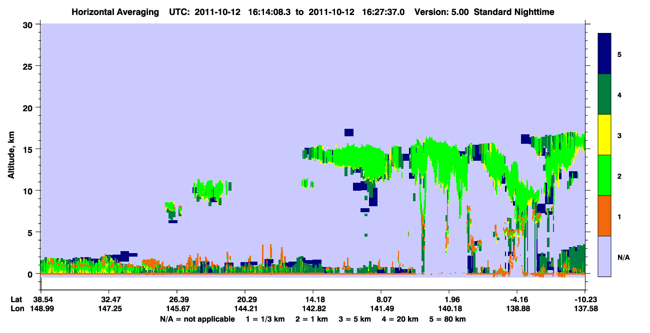Image resolution: width=650 pixels, height=333 pixels.
Task: Click legend text '1 = 1/3 km'
Action: point(265,319)
